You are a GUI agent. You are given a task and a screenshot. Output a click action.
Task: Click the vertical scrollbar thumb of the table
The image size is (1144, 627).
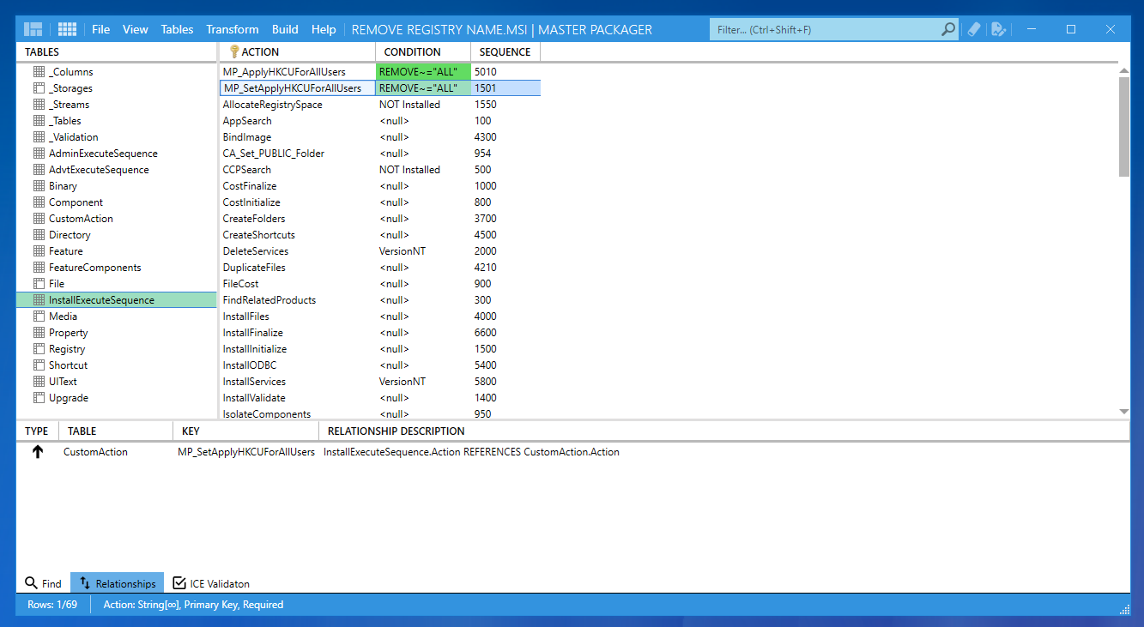pos(1124,126)
